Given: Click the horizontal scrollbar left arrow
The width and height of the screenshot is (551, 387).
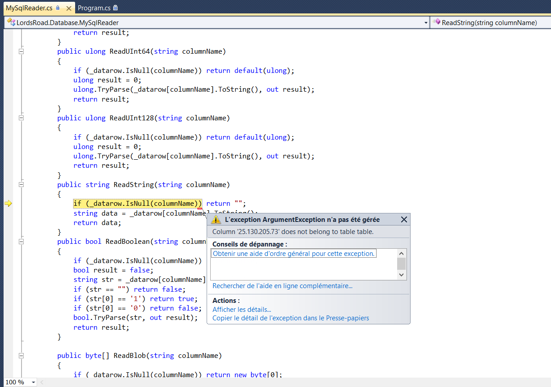Looking at the screenshot, I should 42,383.
